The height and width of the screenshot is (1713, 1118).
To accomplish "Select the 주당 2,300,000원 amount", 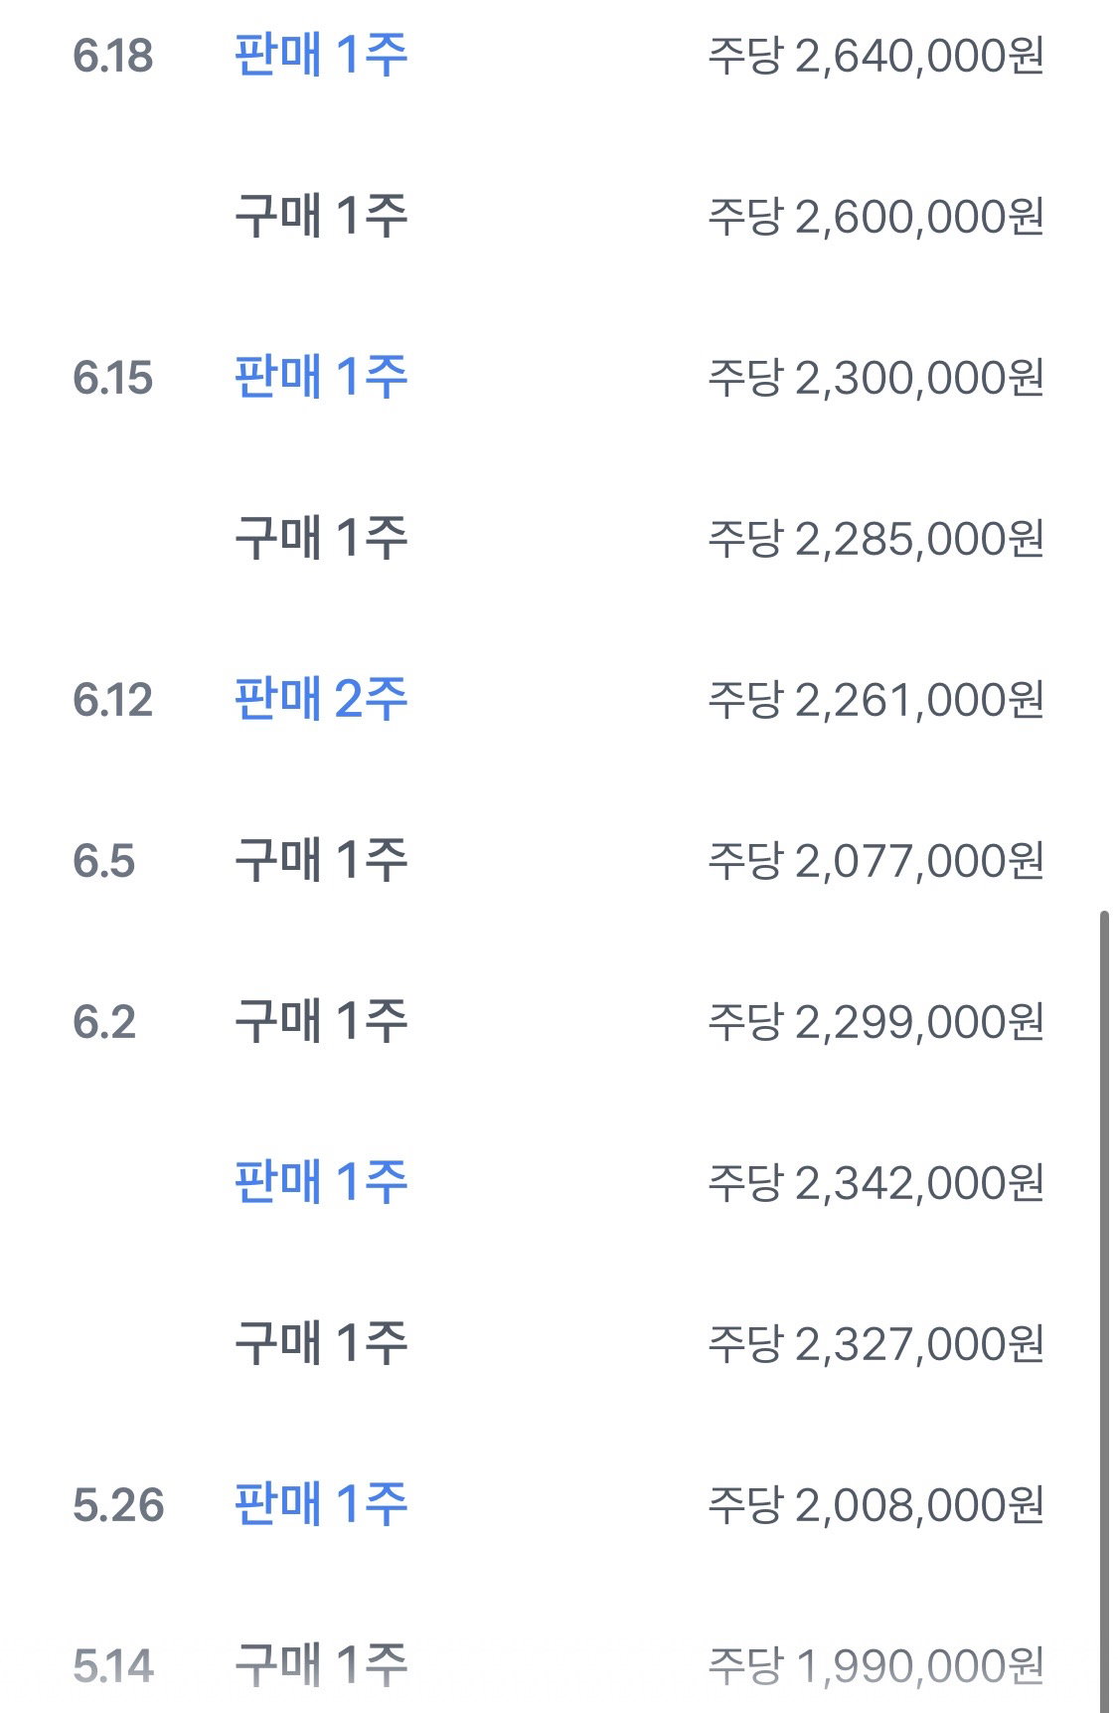I will (876, 378).
